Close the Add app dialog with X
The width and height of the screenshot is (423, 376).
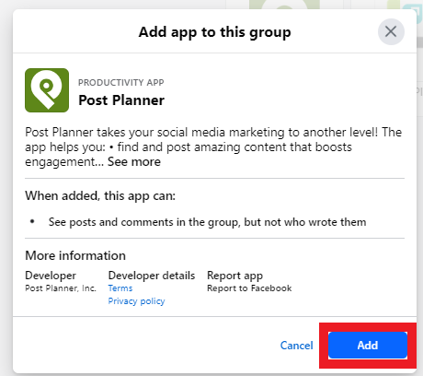click(391, 31)
